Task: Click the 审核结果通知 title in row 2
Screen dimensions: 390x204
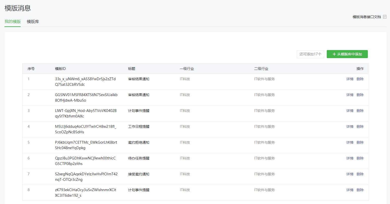Action: [139, 95]
